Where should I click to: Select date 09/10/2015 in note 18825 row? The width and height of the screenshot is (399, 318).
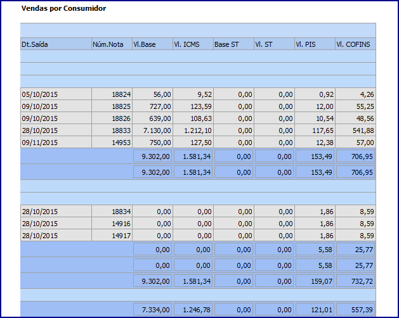[x=56, y=106]
